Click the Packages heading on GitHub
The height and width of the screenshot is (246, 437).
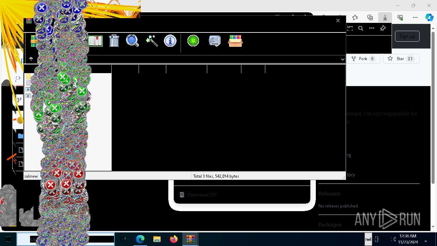click(x=330, y=224)
